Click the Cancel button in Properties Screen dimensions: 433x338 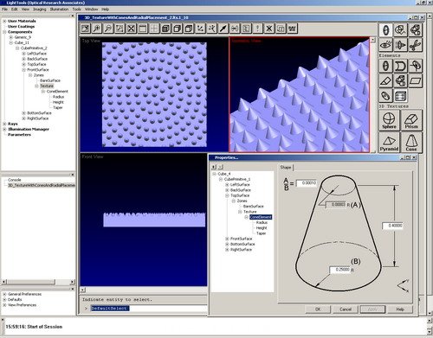coord(346,309)
